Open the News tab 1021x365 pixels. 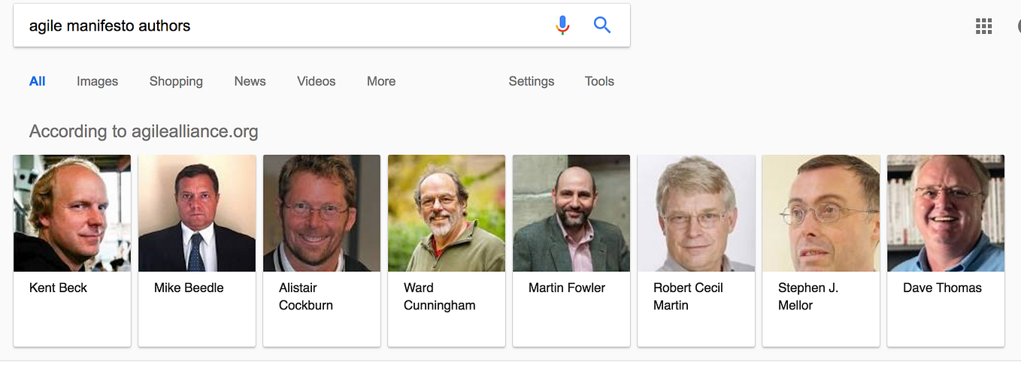pos(250,81)
